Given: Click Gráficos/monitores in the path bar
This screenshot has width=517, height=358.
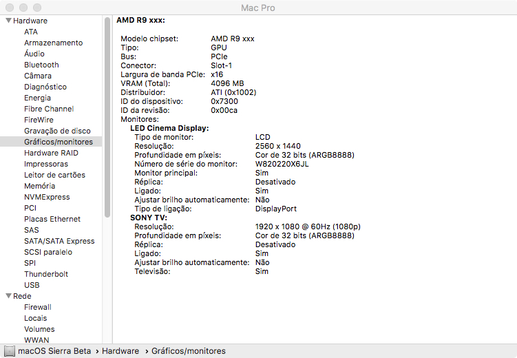Looking at the screenshot, I should 188,351.
